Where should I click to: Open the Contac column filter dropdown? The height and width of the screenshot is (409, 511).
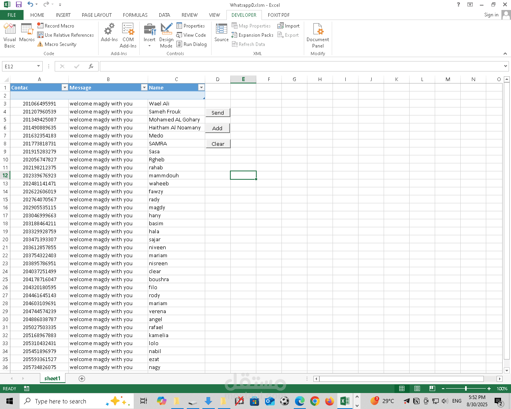(65, 87)
